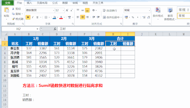Click the Name Box showing H2
Image resolution: width=190 pixels, height=108 pixels.
19,29
